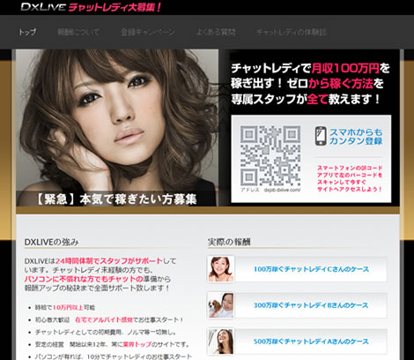Open the 報酬について navigation item
This screenshot has width=414, height=360.
[78, 32]
